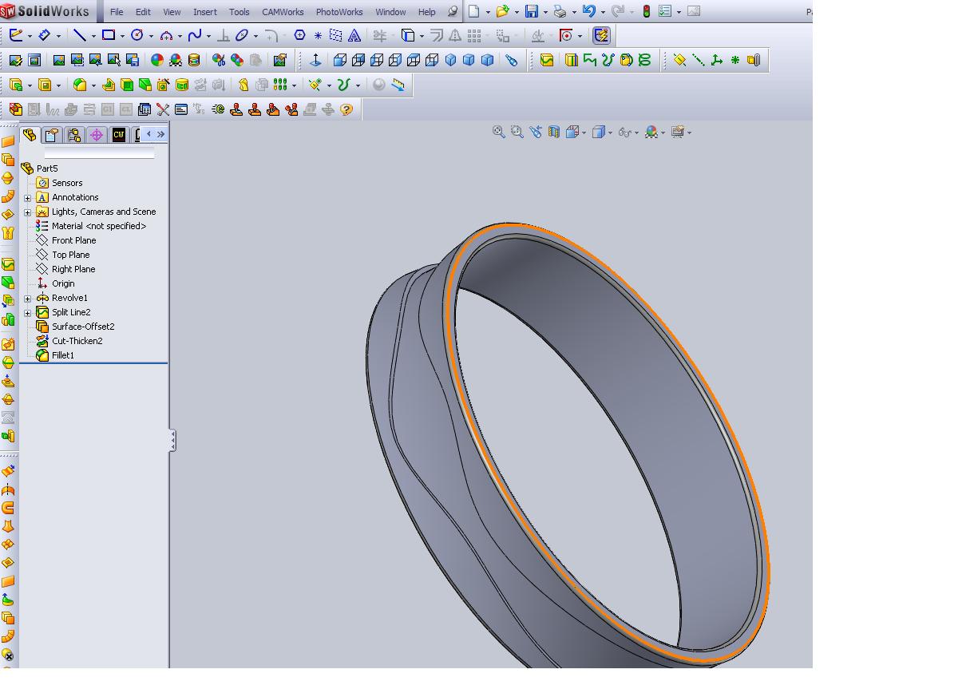Click the feature tree filter field

[x=99, y=153]
